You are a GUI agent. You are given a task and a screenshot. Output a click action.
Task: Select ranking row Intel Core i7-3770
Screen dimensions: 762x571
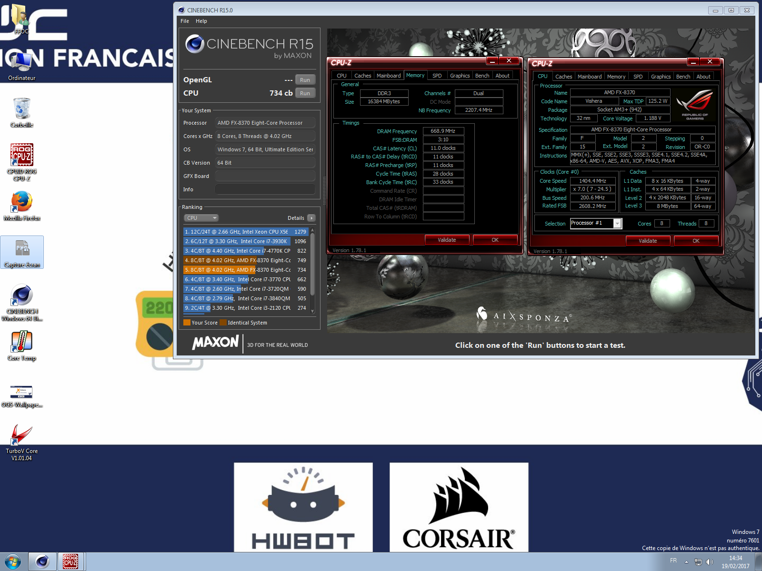[x=246, y=279]
